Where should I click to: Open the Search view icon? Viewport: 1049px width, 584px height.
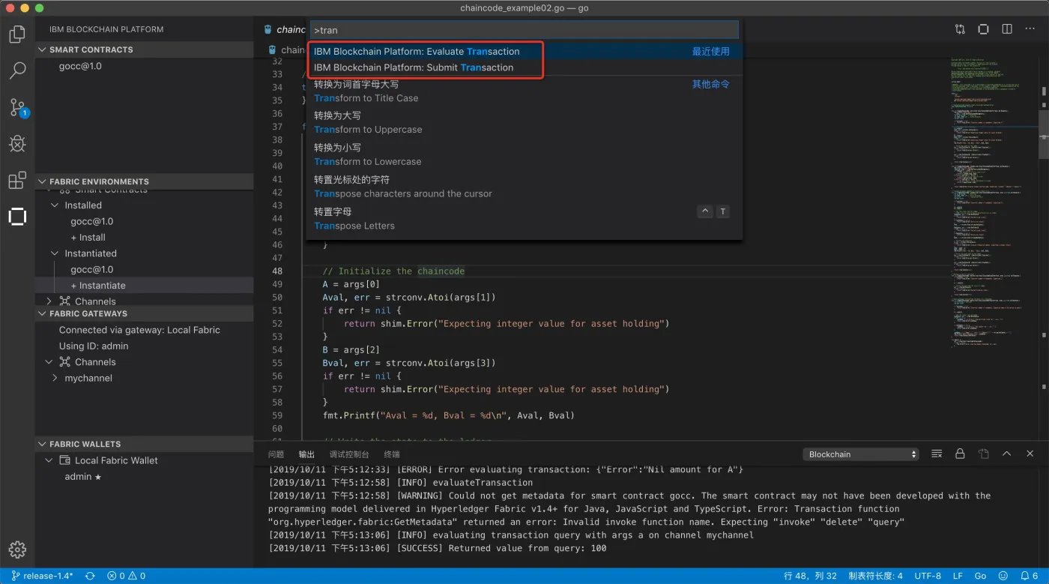pyautogui.click(x=17, y=70)
